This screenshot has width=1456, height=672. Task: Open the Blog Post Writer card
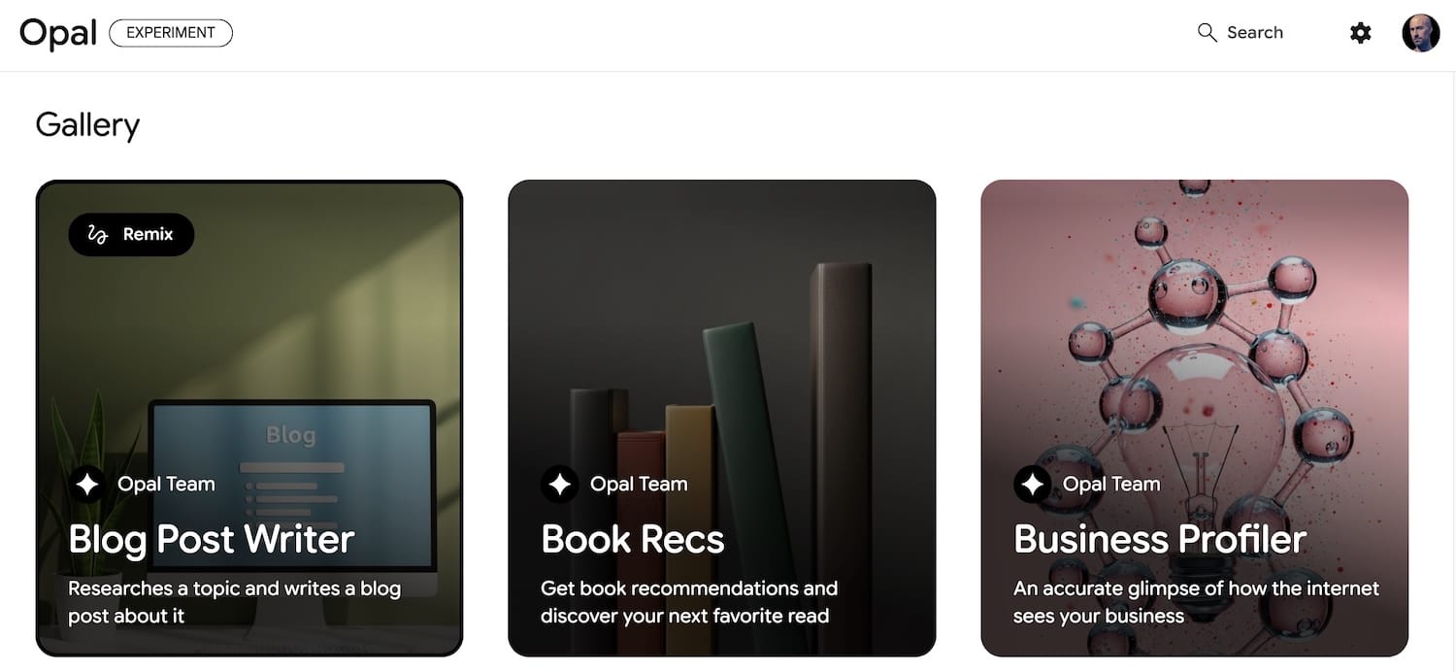[x=249, y=418]
